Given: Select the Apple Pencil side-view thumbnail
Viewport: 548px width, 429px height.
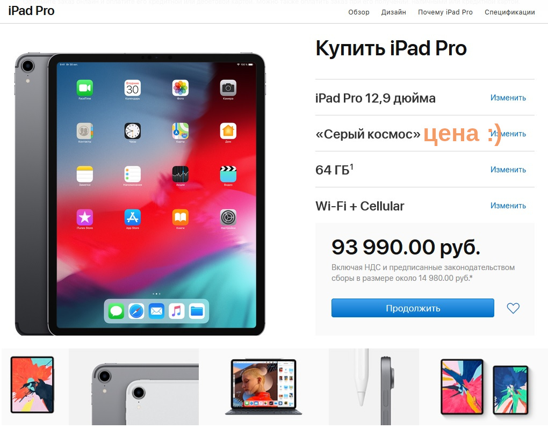Looking at the screenshot, I should pyautogui.click(x=374, y=387).
